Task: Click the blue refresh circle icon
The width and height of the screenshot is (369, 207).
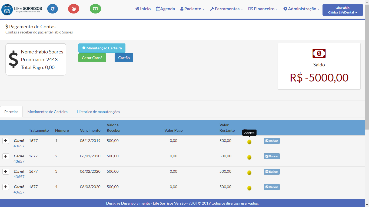Action: (x=52, y=9)
